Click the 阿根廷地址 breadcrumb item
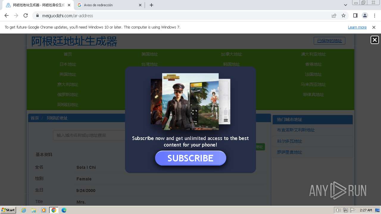 tap(57, 118)
